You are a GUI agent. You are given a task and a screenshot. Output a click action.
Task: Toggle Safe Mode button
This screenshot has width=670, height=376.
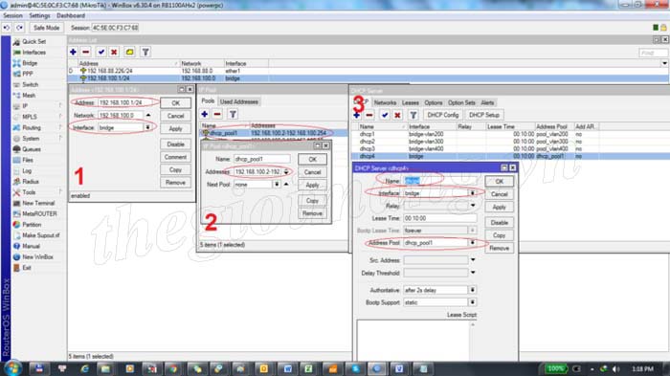coord(46,28)
